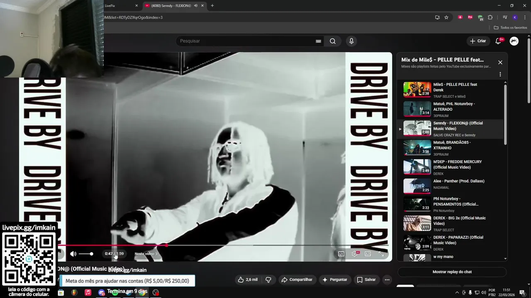
Task: Click the install app icon in address bar
Action: pos(437,17)
